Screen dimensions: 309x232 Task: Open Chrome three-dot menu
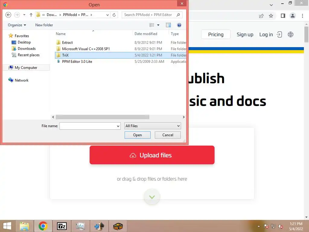[x=302, y=16]
